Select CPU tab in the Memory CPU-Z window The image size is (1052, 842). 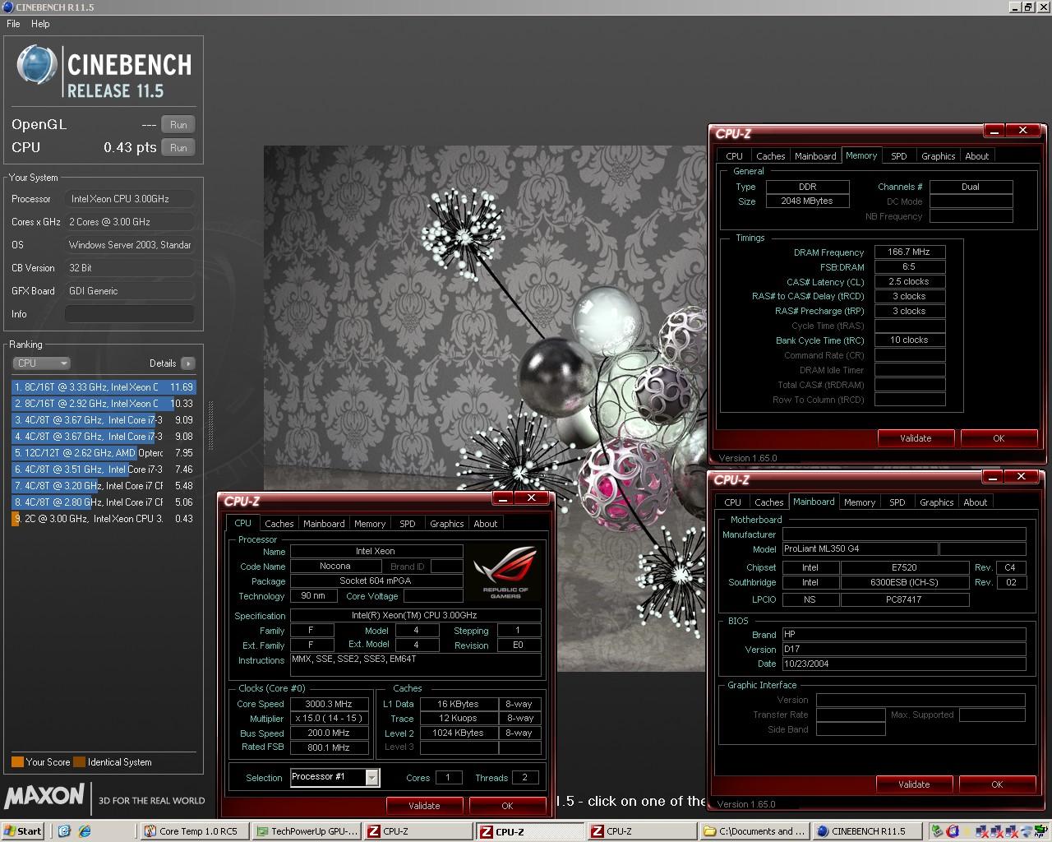pyautogui.click(x=734, y=156)
